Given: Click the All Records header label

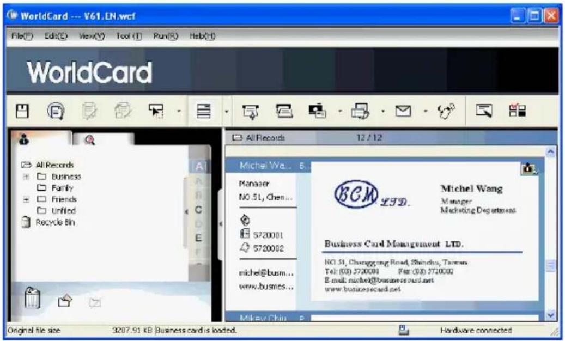Looking at the screenshot, I should (x=265, y=138).
